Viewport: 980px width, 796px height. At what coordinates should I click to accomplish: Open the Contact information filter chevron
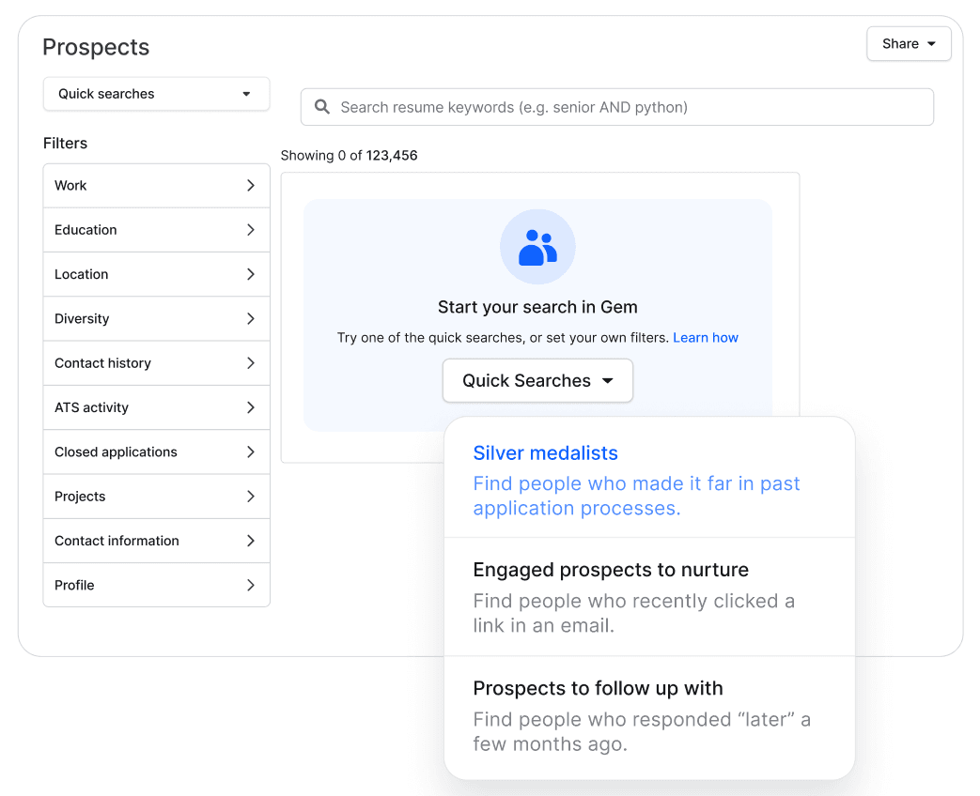(x=251, y=541)
